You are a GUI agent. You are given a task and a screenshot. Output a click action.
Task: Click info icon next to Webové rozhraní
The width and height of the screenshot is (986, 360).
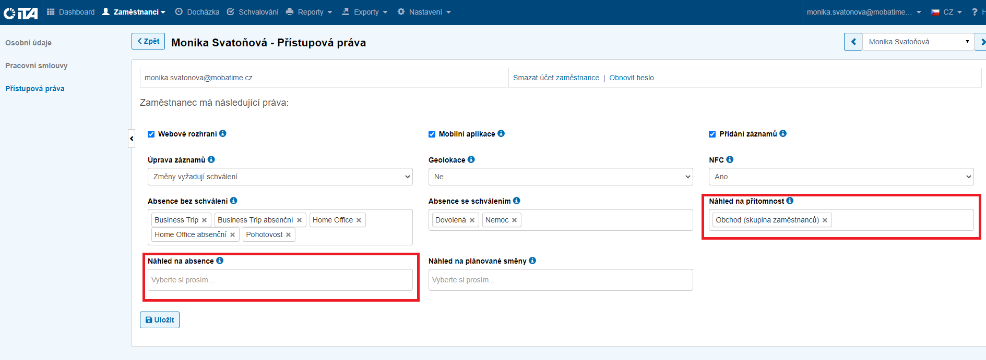pos(223,133)
